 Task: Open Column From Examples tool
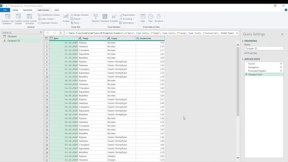(8, 19)
